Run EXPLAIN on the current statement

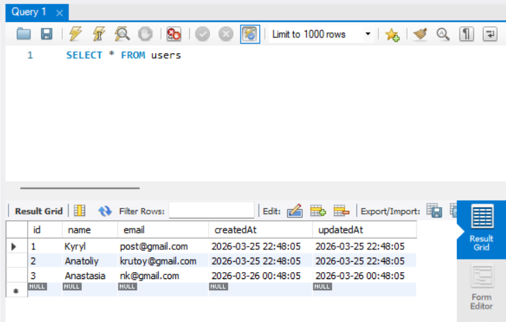tap(122, 34)
